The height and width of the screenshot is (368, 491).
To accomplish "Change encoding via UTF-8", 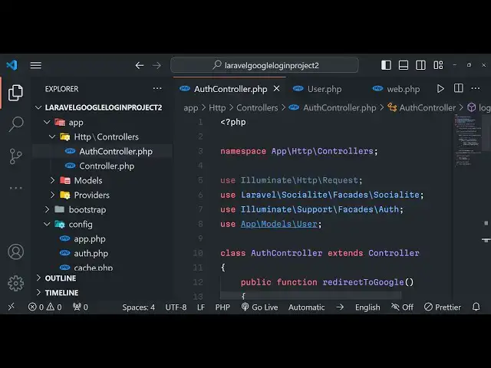I will [x=176, y=307].
